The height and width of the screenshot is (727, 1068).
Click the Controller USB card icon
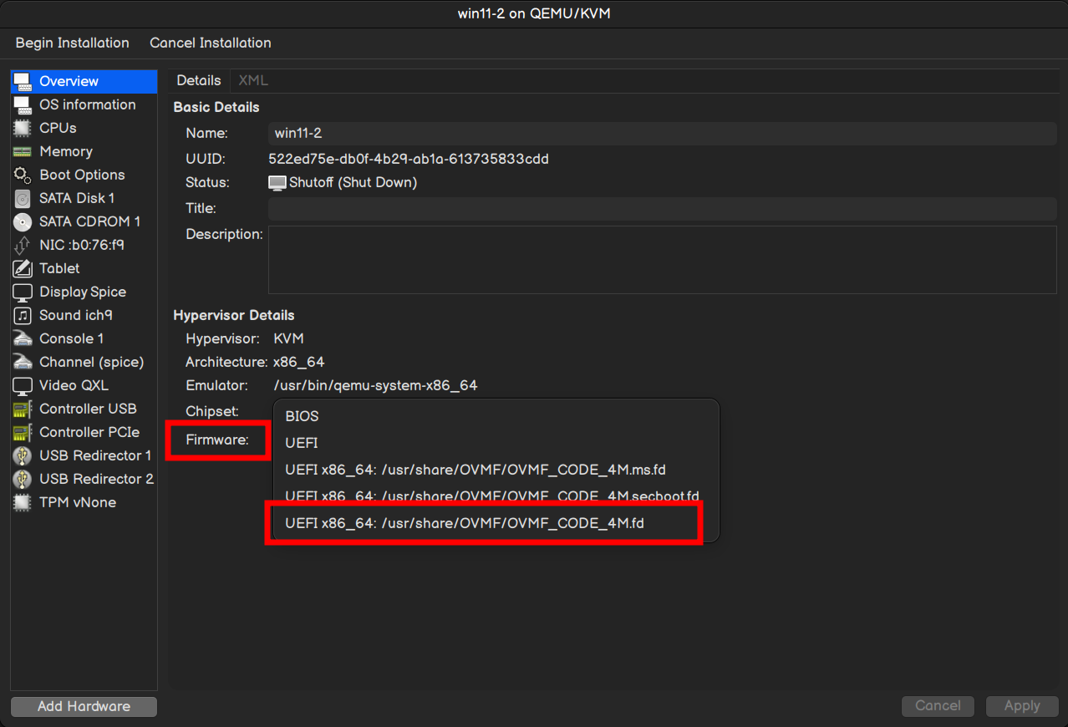23,409
